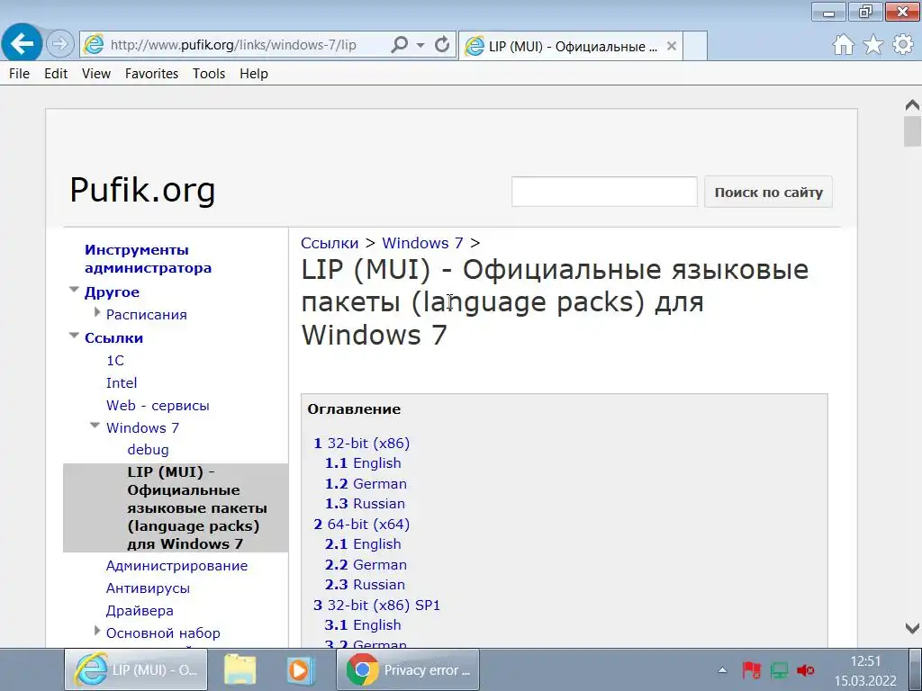Open Favorites star icon
Image resolution: width=922 pixels, height=691 pixels.
[873, 45]
